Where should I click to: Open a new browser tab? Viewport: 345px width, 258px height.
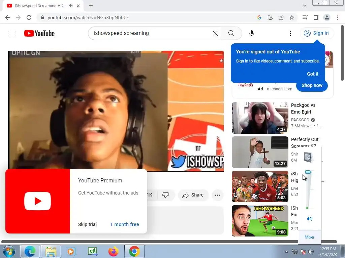[91, 6]
